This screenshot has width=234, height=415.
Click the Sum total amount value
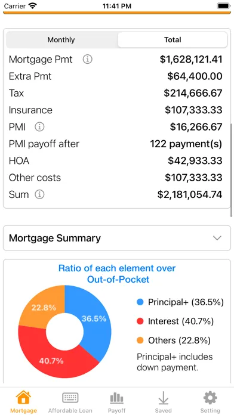190,194
